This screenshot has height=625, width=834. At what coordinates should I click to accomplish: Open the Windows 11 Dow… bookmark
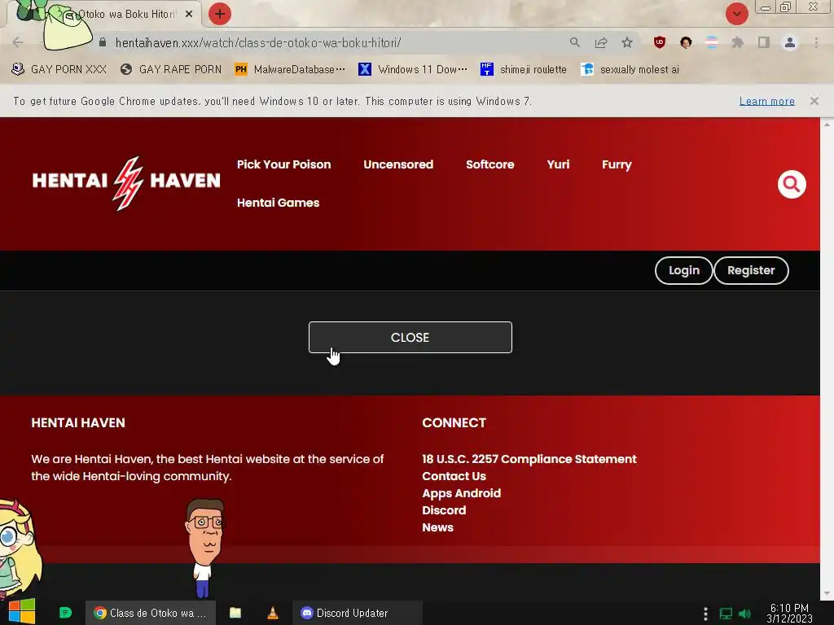[x=413, y=69]
